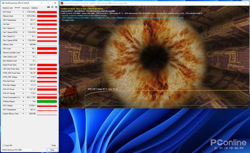Expand the CPU Temperature sensor dropdown

(x=23, y=110)
